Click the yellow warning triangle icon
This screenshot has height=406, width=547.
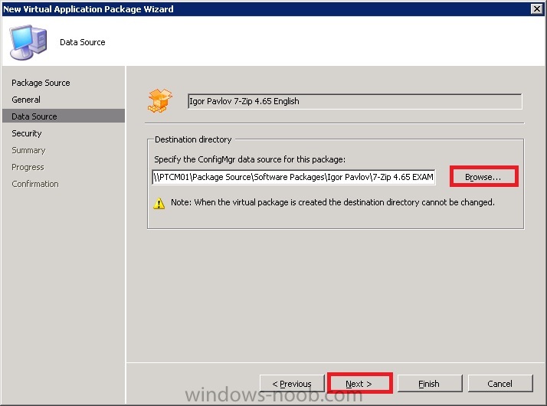tap(159, 203)
